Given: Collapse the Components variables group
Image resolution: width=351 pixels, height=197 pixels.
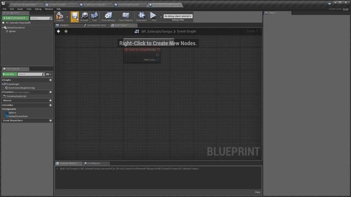Looking at the screenshot, I should (2, 109).
